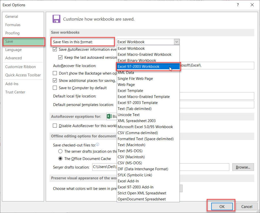
Task: Open Quick Access Toolbar settings
Action: (23, 75)
